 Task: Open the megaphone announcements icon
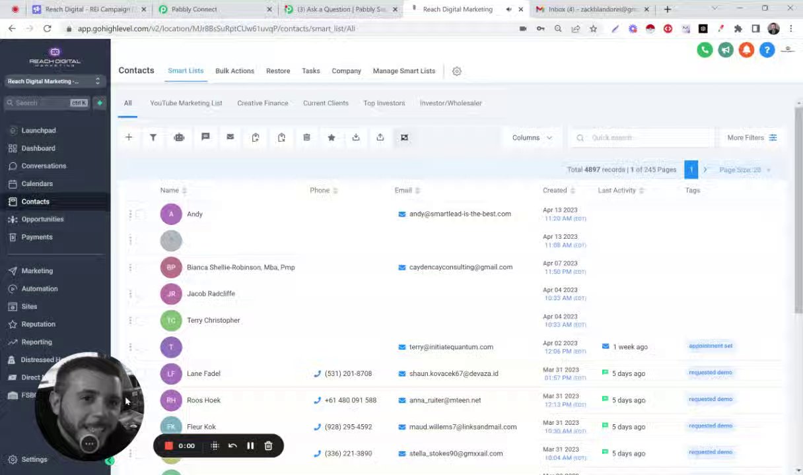click(726, 50)
